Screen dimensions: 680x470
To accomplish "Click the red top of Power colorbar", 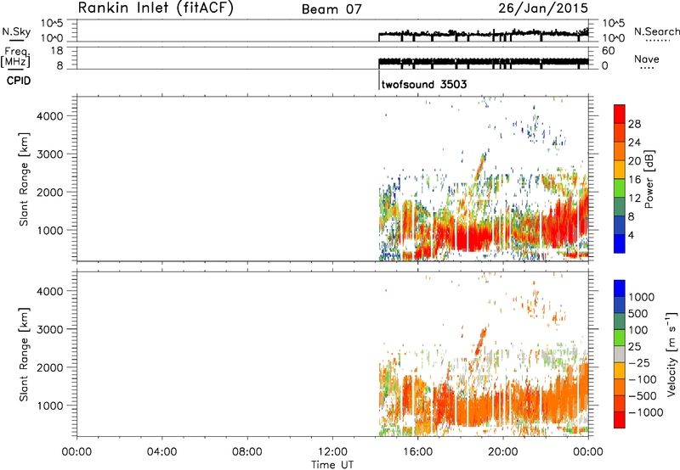I will point(620,114).
